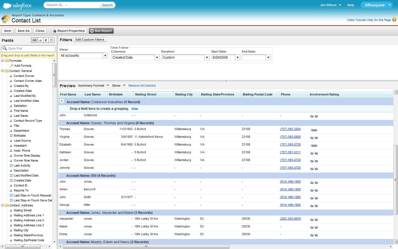Open the Start Date picker dropdown

(x=238, y=58)
